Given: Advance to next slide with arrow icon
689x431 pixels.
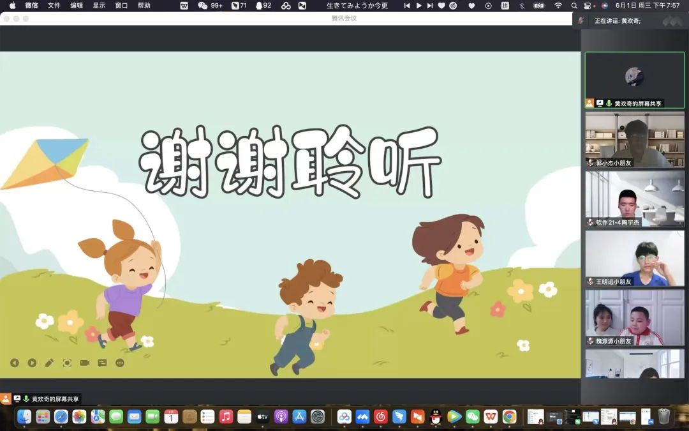Looking at the screenshot, I should [32, 363].
